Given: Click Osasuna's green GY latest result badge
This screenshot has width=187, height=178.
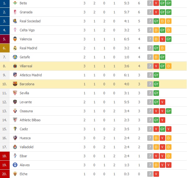Looking at the screenshot, I should click(168, 111).
